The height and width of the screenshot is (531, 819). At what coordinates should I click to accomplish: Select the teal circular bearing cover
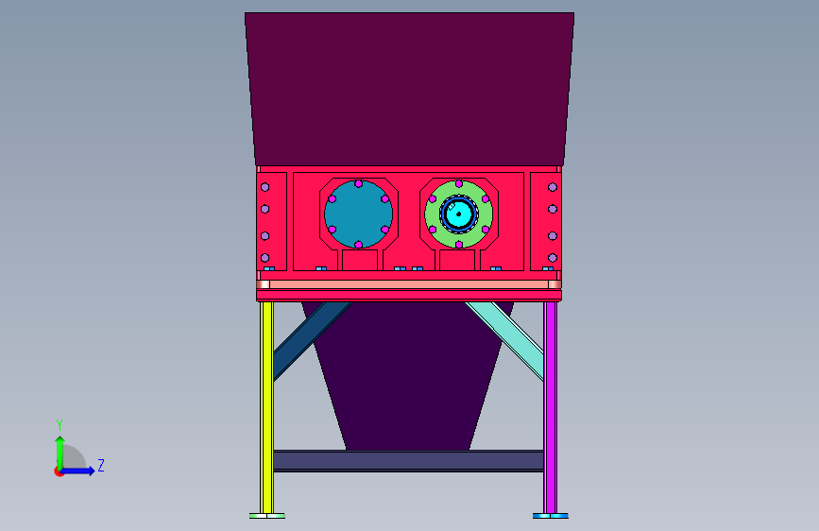[358, 214]
